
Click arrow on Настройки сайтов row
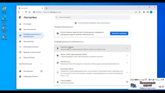coord(127,72)
